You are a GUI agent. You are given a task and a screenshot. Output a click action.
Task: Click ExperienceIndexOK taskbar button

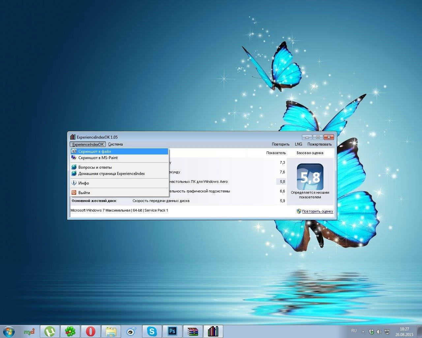[213, 331]
